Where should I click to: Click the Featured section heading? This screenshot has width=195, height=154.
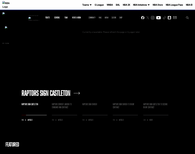[x=12, y=145]
